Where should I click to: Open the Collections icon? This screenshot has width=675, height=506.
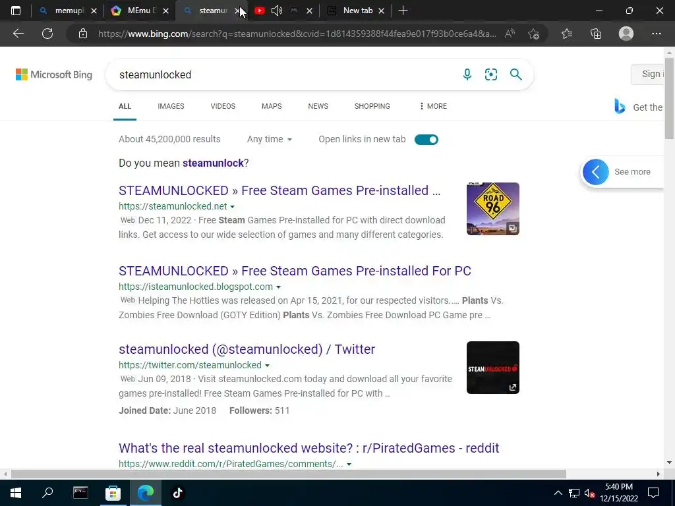(x=596, y=34)
